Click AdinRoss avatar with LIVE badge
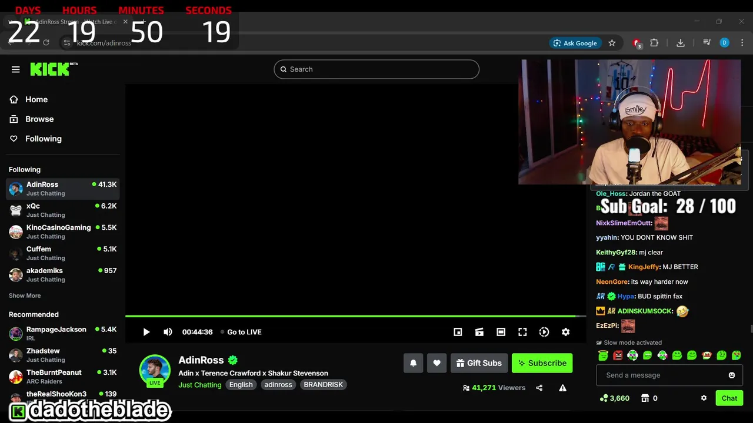 coord(155,371)
